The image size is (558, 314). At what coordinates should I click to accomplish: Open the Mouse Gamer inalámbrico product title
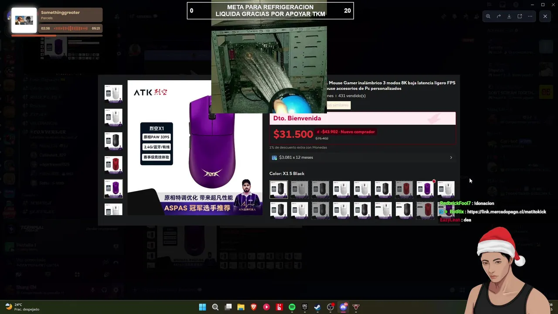(x=391, y=85)
